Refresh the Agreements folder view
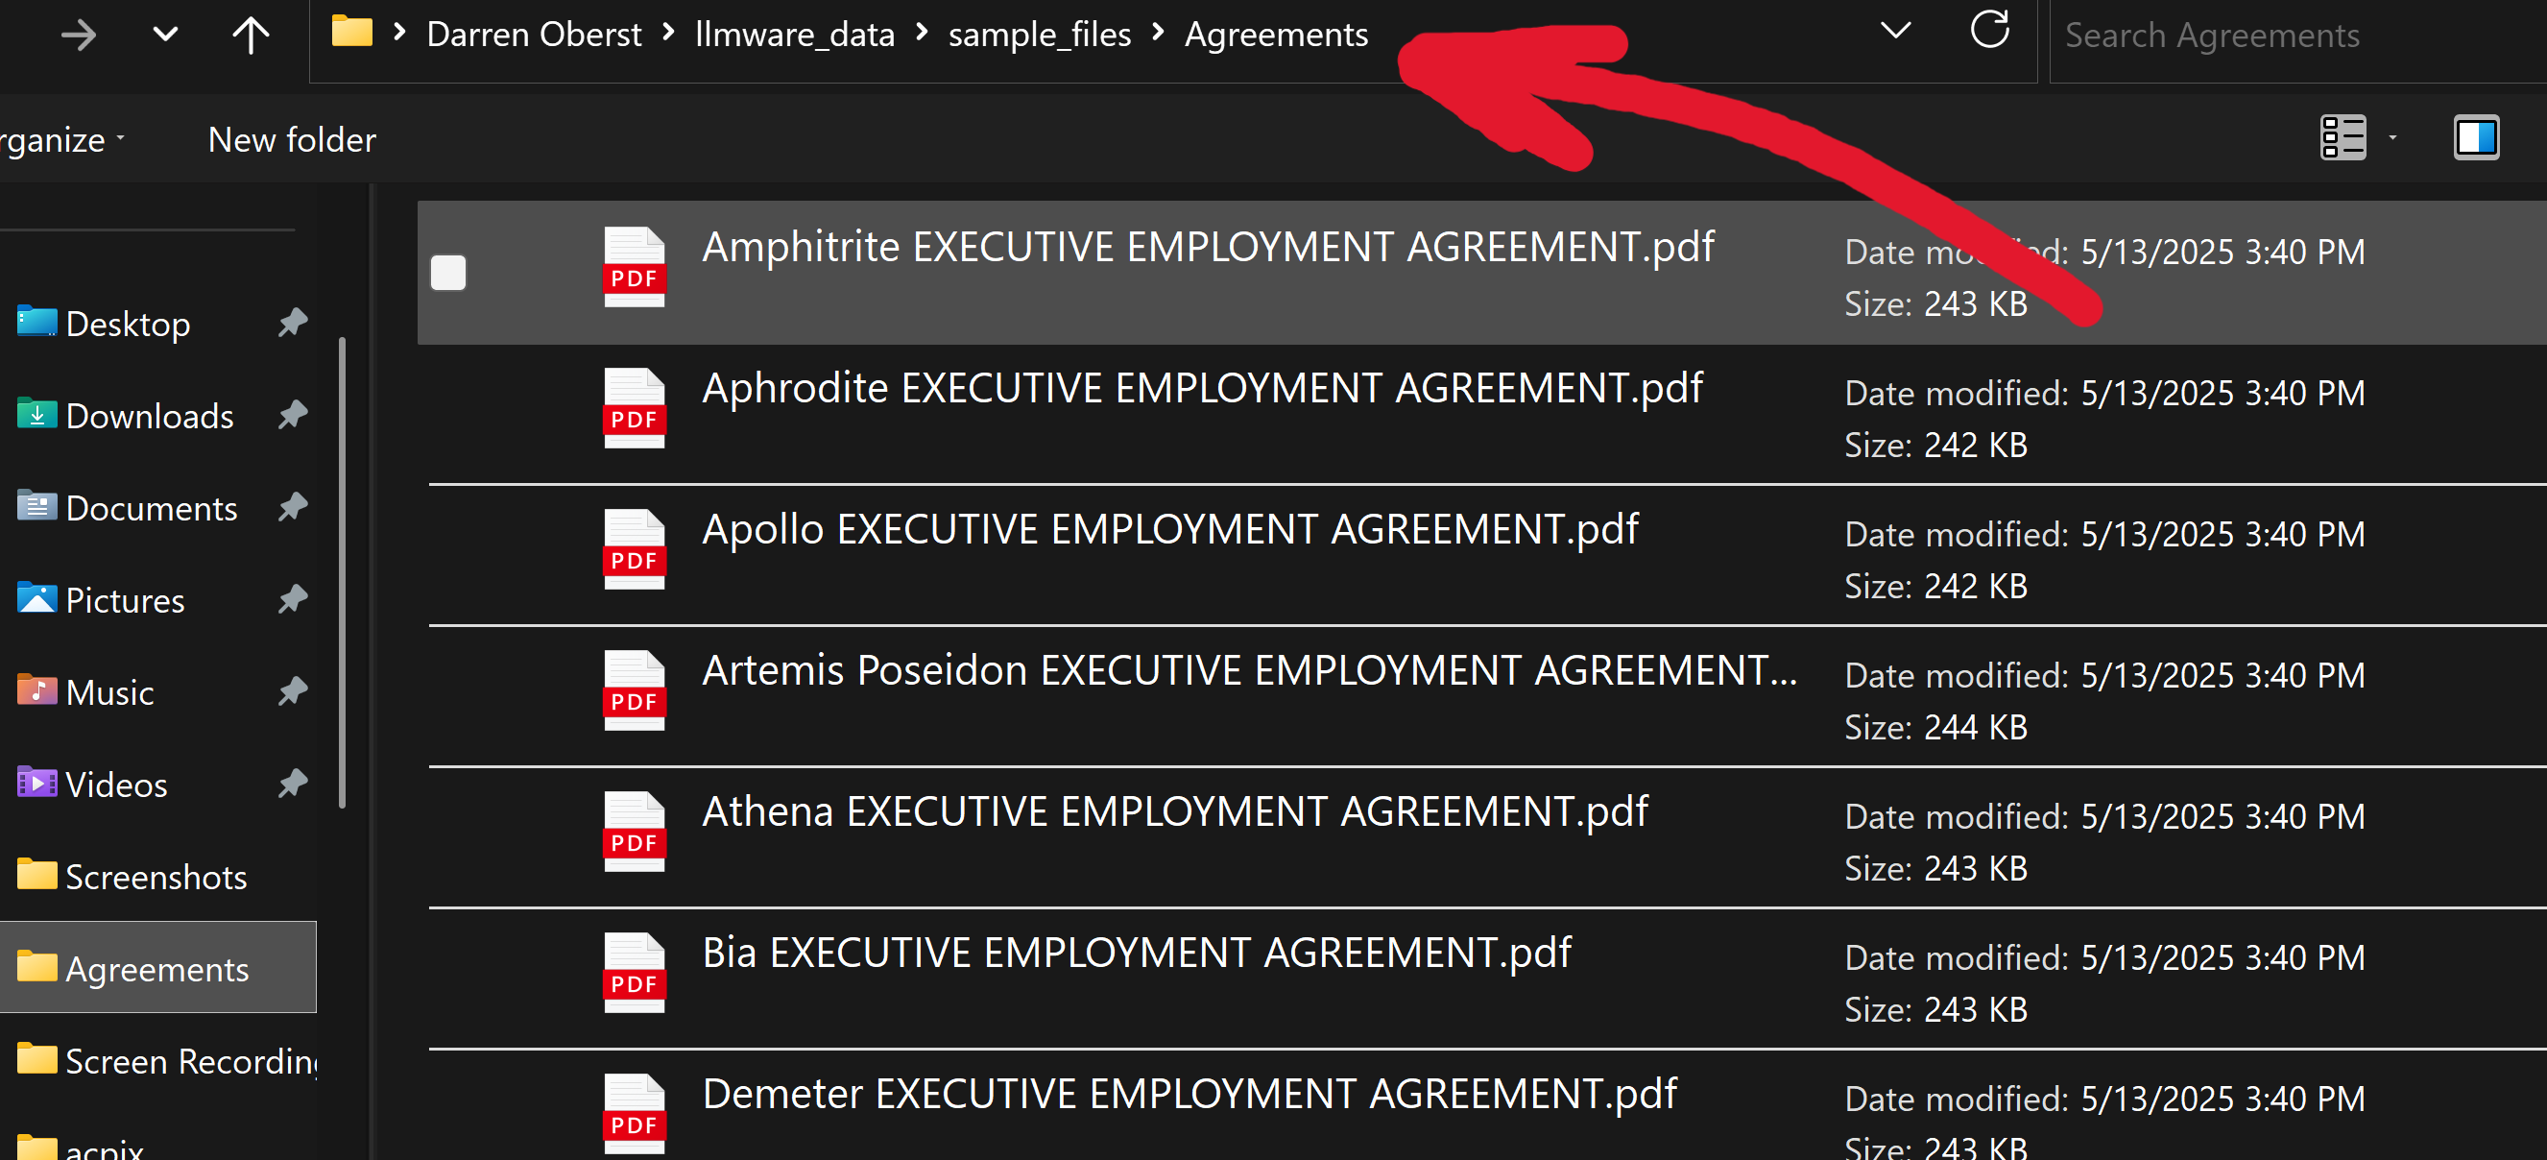 pyautogui.click(x=1989, y=31)
